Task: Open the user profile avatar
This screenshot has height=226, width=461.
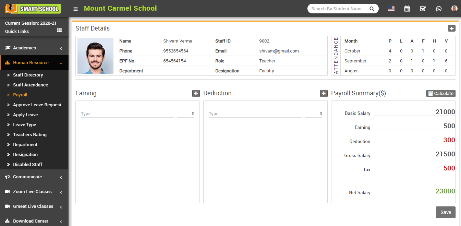Action: click(x=454, y=9)
